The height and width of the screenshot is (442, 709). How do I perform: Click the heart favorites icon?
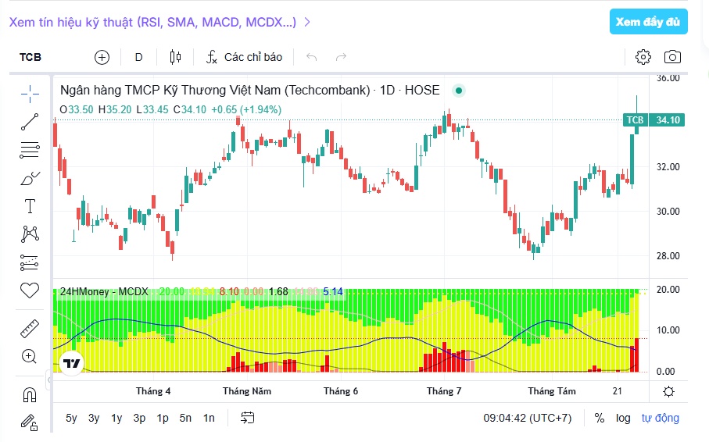point(30,291)
